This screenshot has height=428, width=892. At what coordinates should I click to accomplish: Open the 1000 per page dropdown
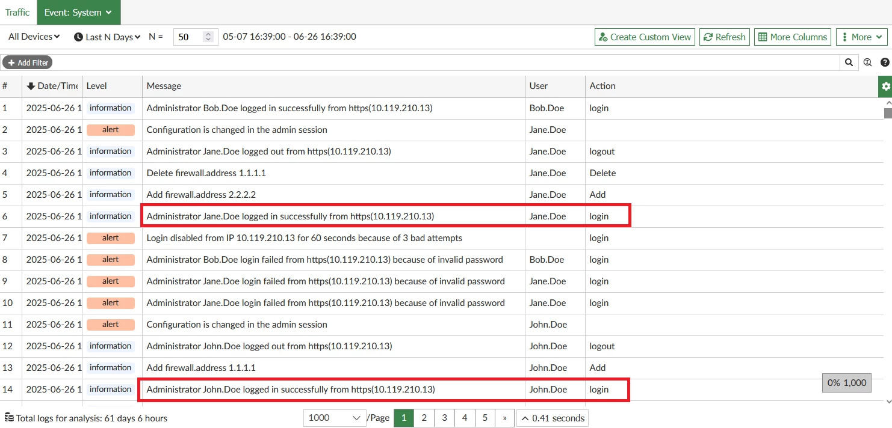pyautogui.click(x=335, y=418)
